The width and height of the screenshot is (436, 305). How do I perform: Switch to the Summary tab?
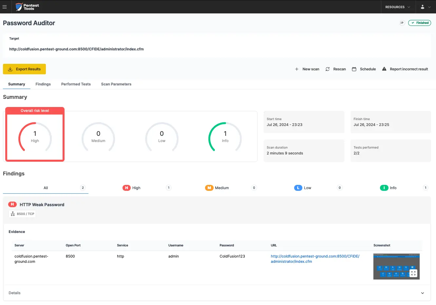click(x=17, y=84)
